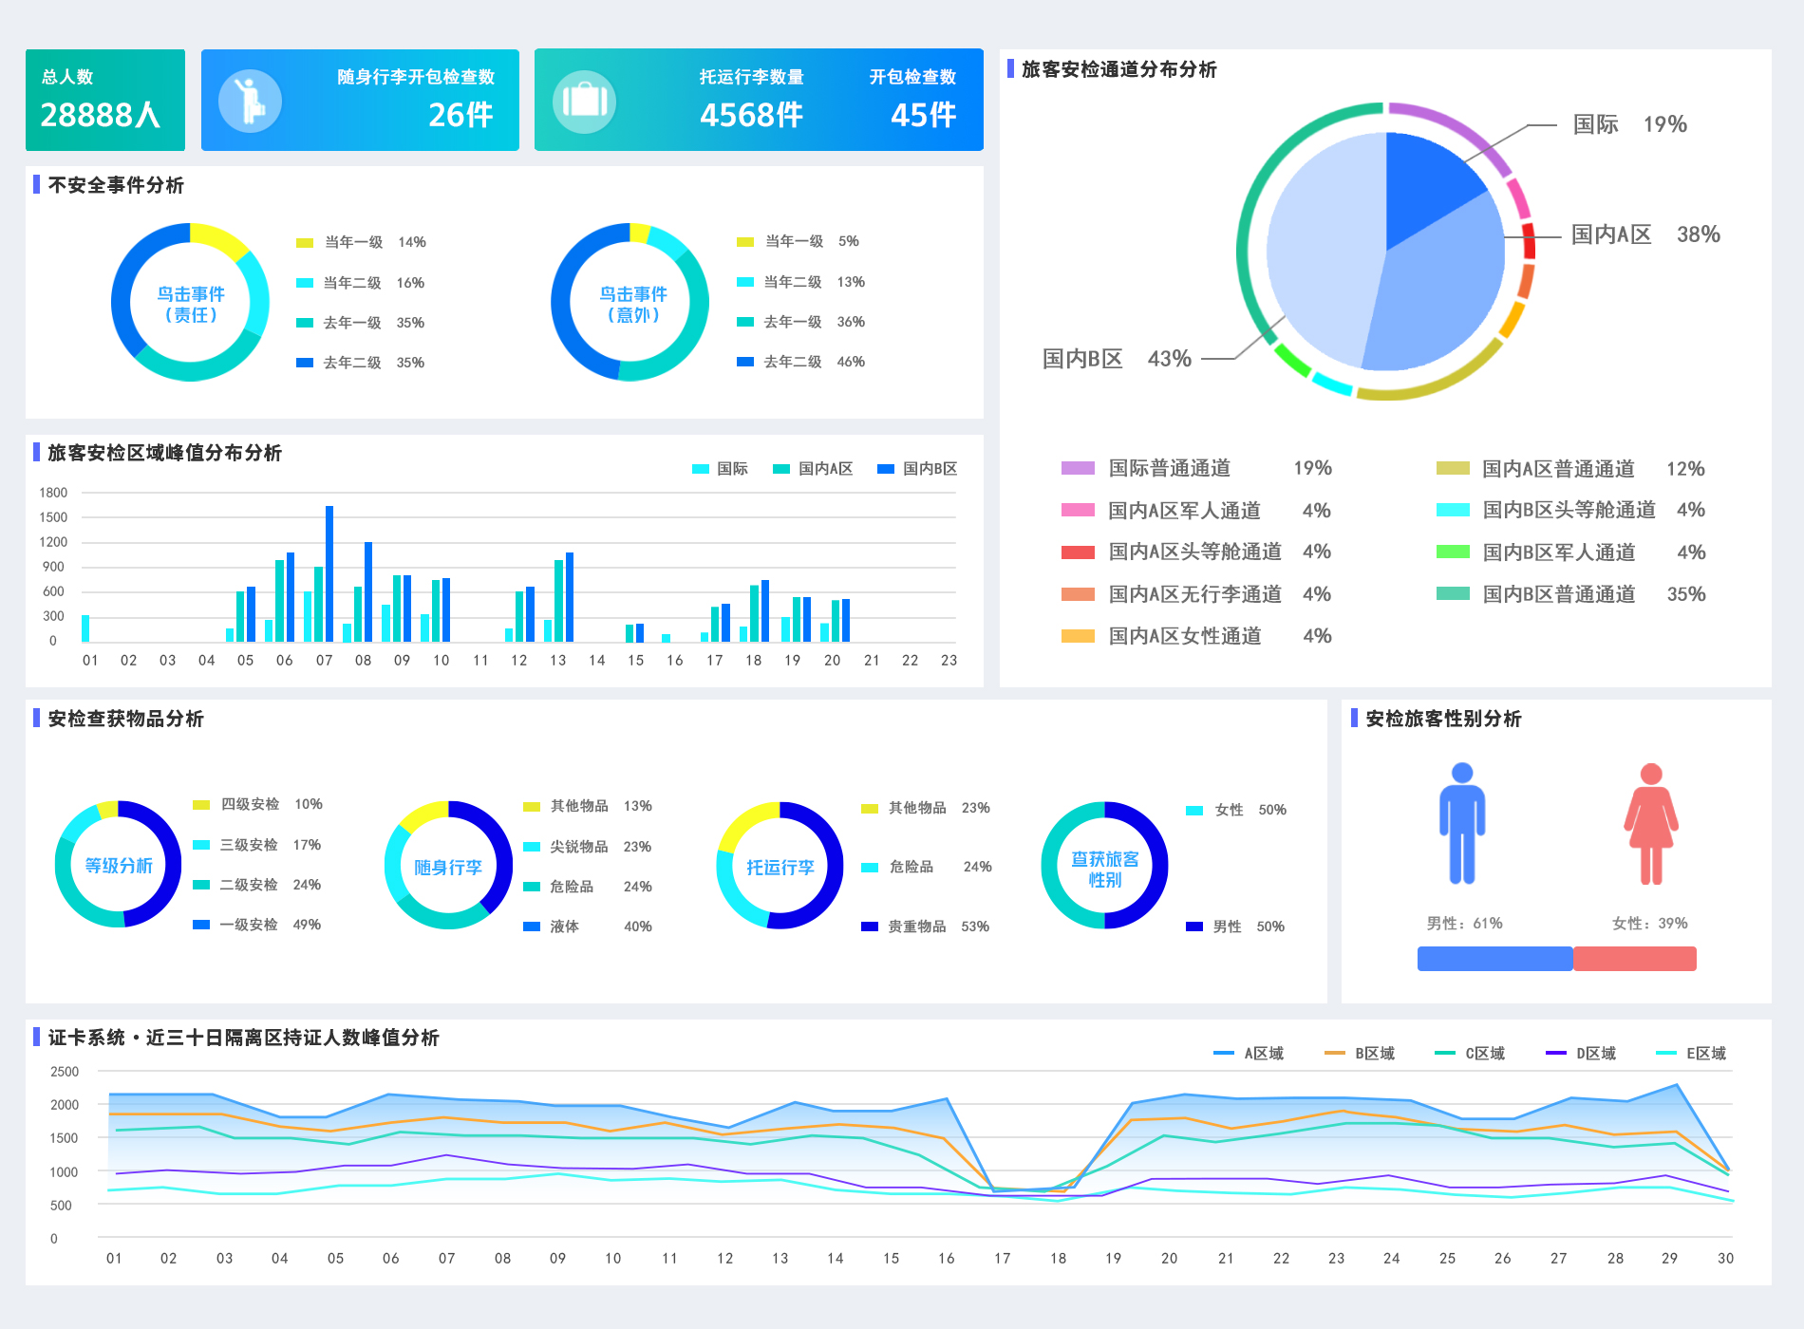The image size is (1804, 1329).
Task: Click the checked suitcase icon
Action: coord(584,101)
